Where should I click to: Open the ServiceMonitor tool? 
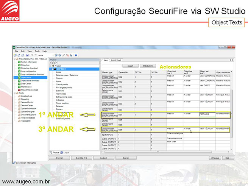pyautogui.click(x=28, y=102)
